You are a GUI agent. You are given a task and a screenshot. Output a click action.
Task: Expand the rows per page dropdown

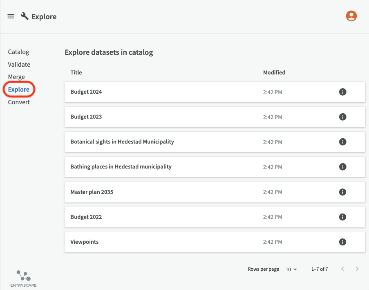tap(291, 269)
